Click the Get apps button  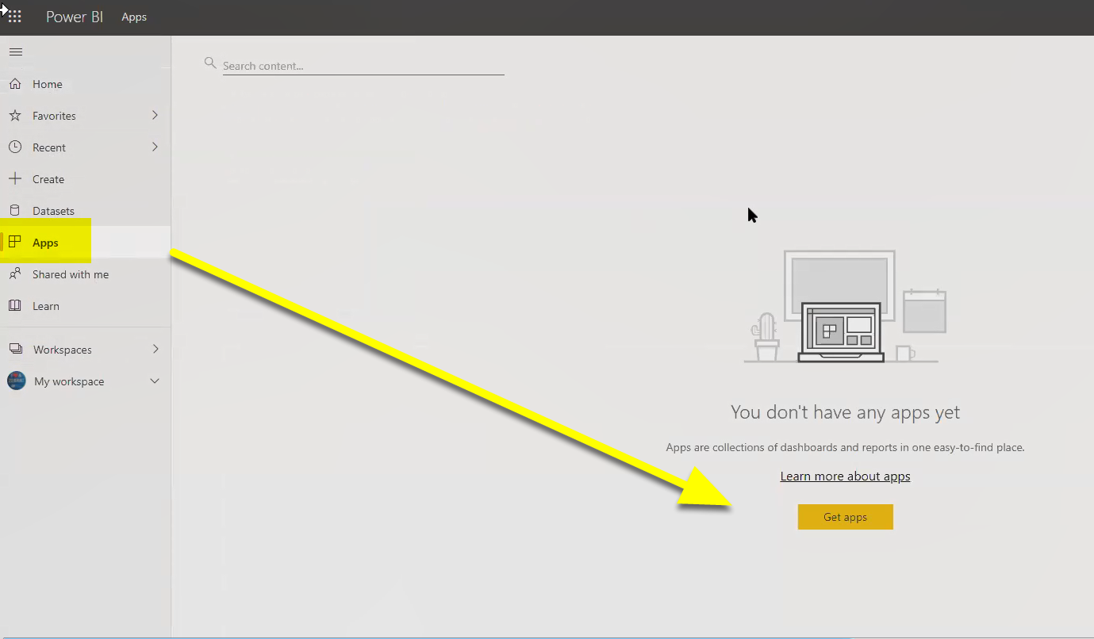coord(846,517)
